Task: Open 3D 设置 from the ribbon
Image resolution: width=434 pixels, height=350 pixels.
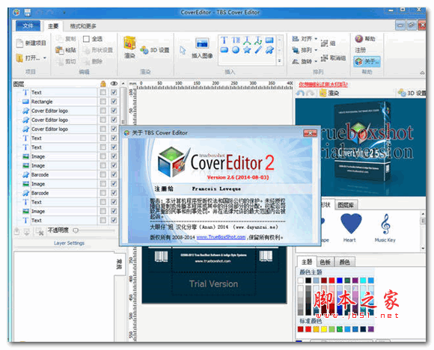Action: tap(155, 50)
